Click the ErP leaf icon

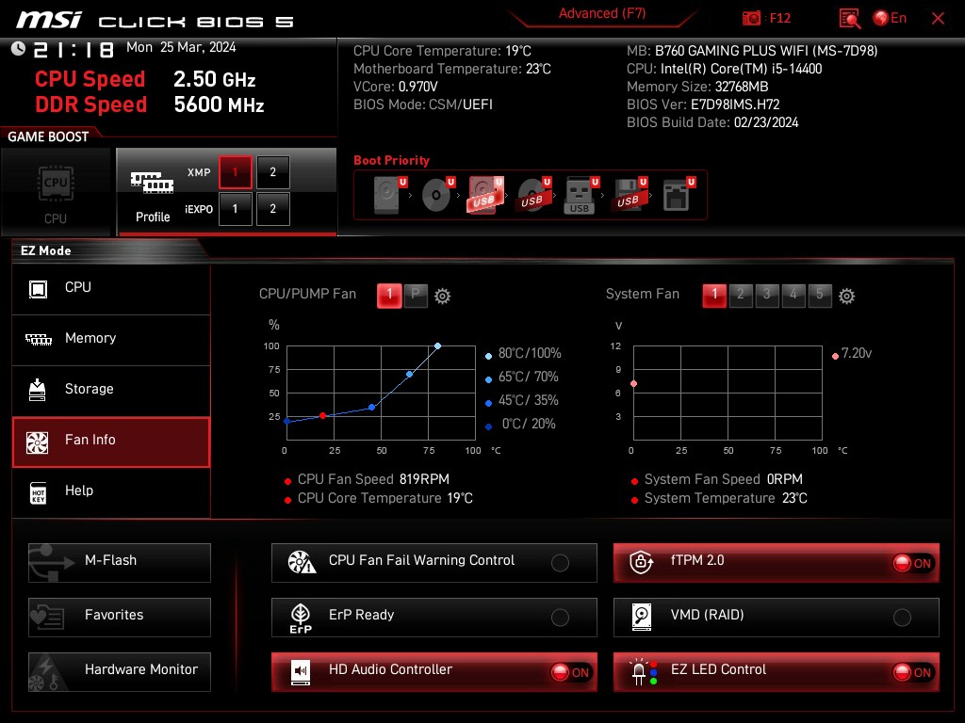[301, 618]
